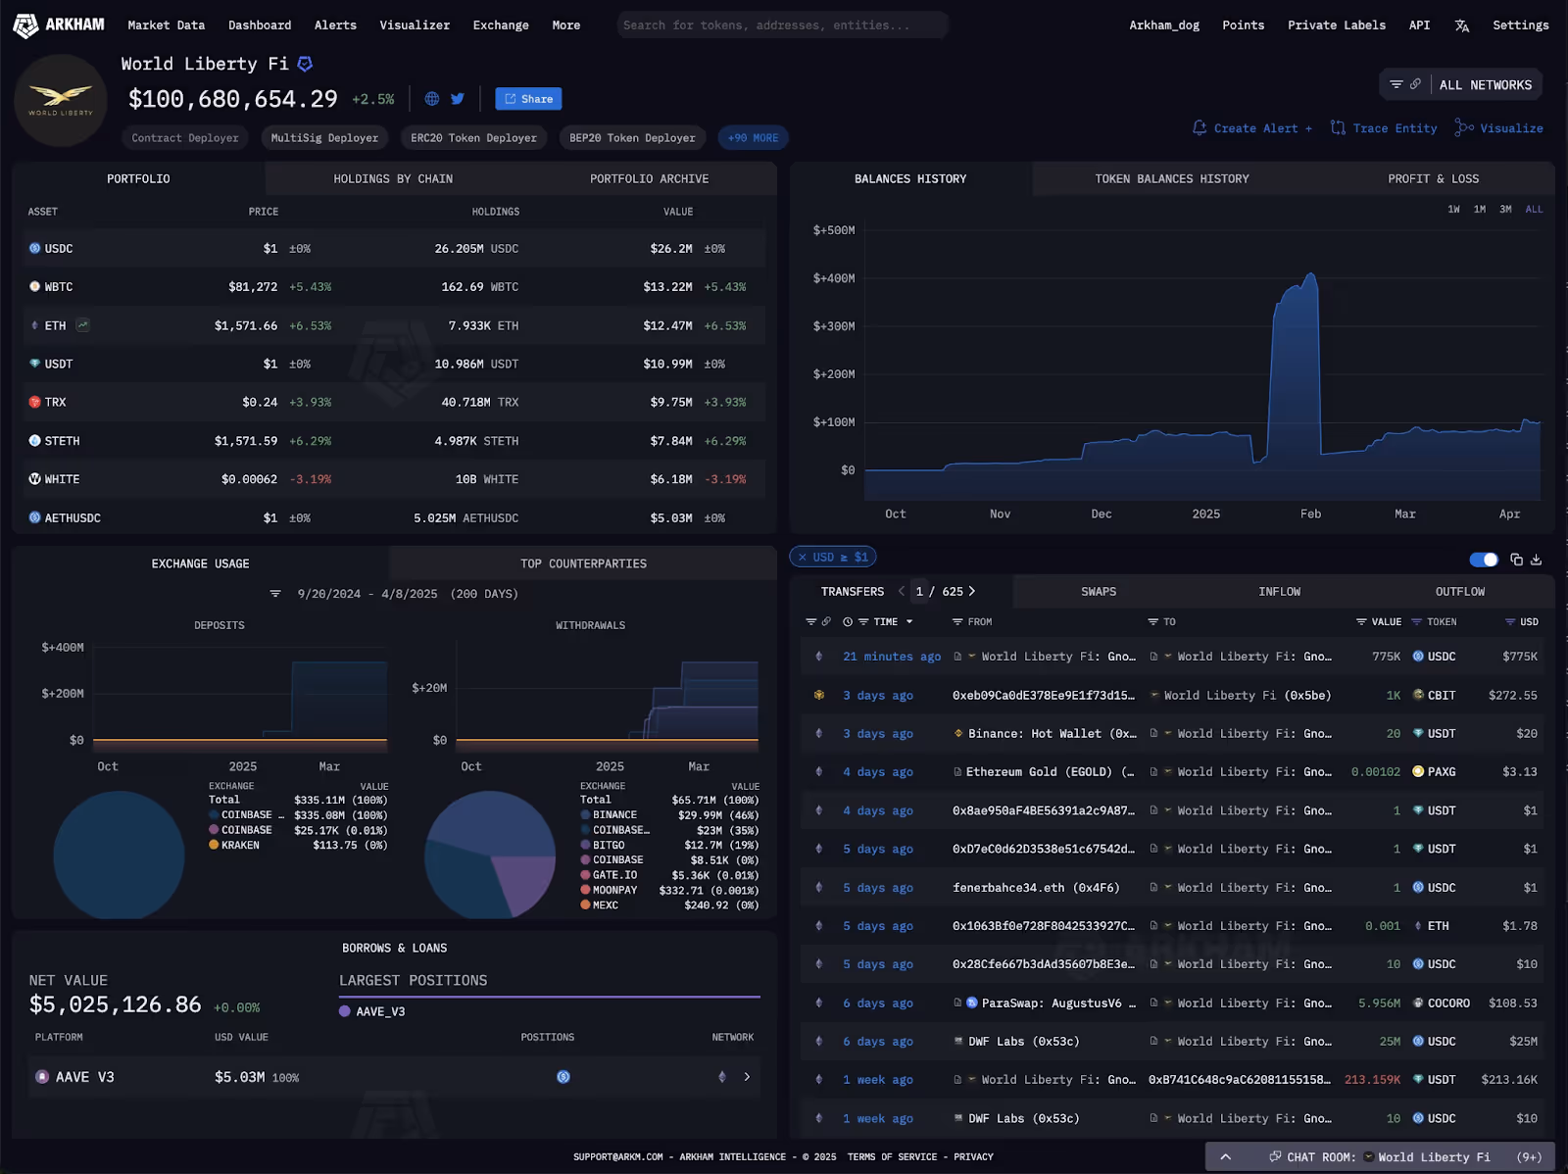Click the BINANCE legend color dot
1568x1174 pixels.
[585, 815]
